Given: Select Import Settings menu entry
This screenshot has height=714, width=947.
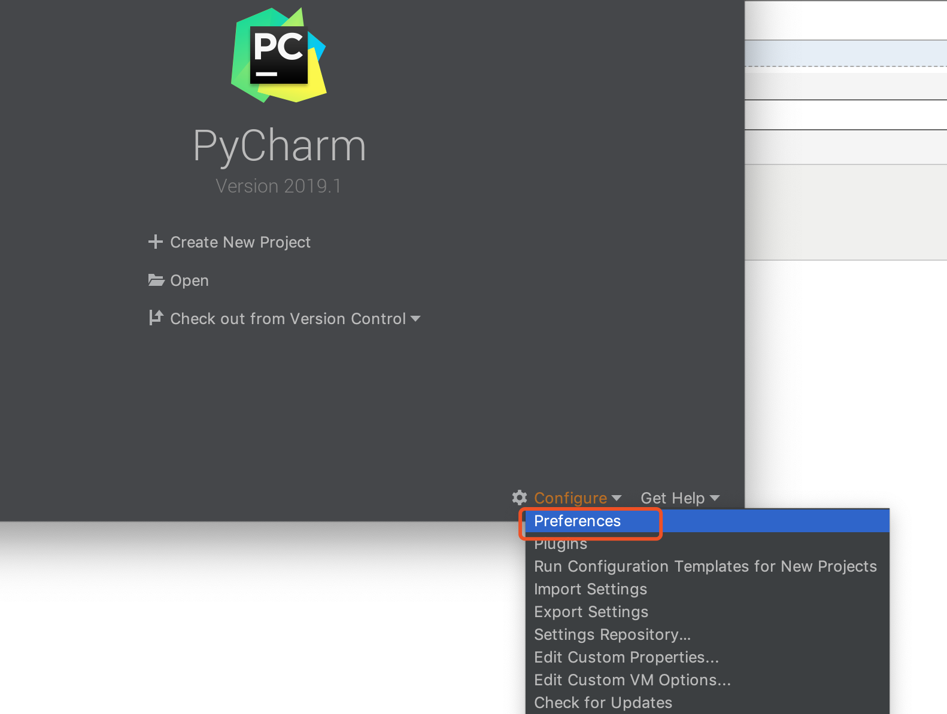Looking at the screenshot, I should pos(707,589).
